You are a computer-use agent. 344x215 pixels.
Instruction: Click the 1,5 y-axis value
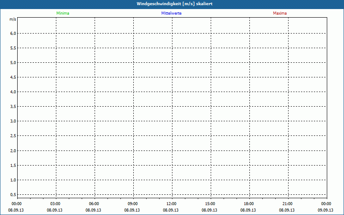(13, 166)
